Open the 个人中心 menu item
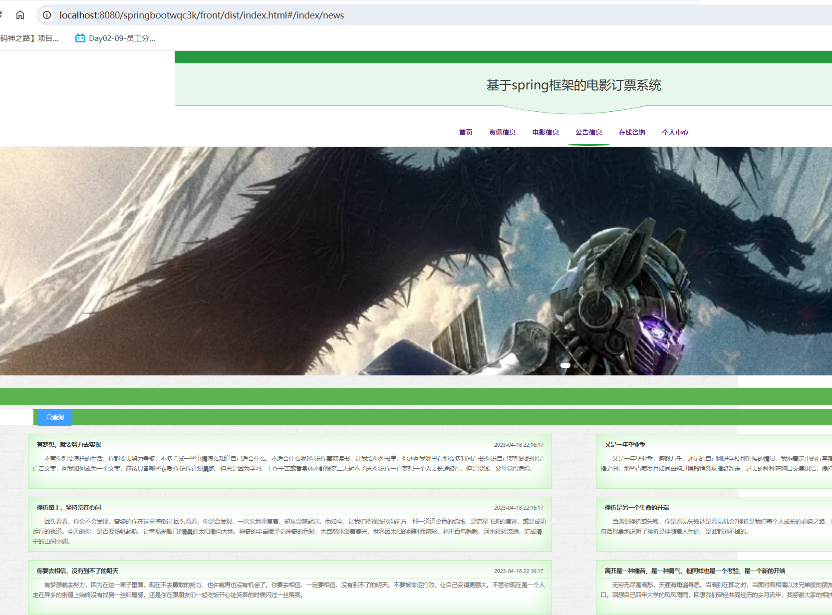This screenshot has height=615, width=832. (x=675, y=132)
